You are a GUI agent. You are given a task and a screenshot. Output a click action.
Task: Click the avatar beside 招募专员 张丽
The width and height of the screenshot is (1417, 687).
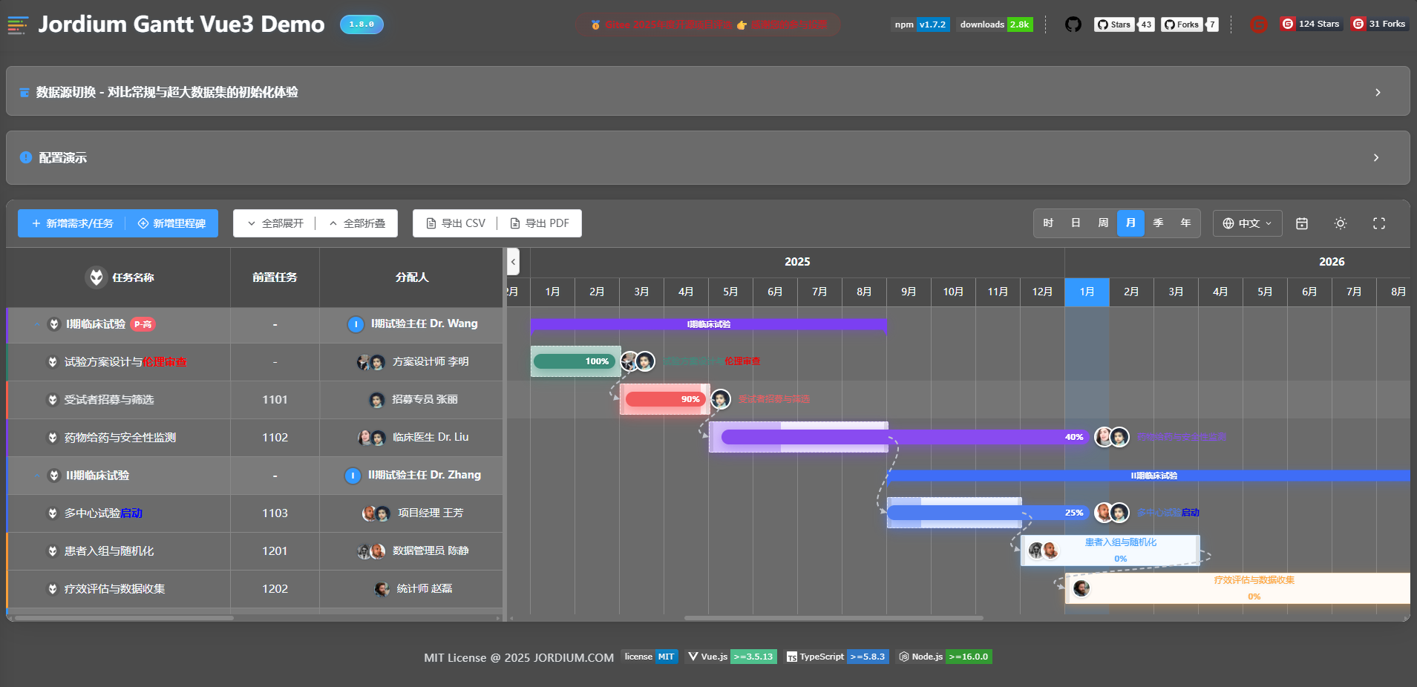point(377,400)
